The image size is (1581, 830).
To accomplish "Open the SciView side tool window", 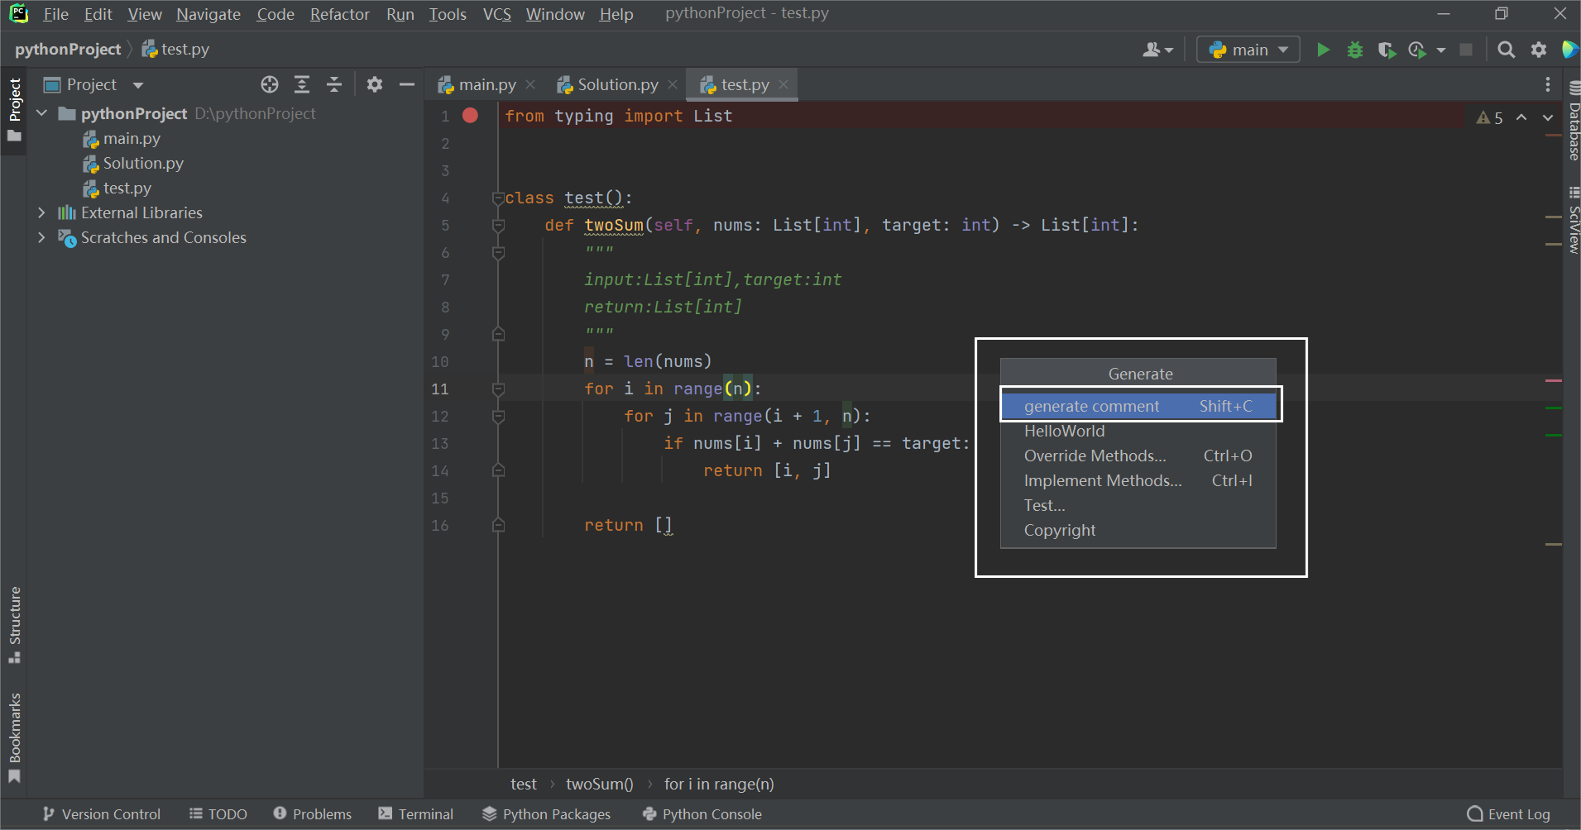I will tap(1573, 220).
